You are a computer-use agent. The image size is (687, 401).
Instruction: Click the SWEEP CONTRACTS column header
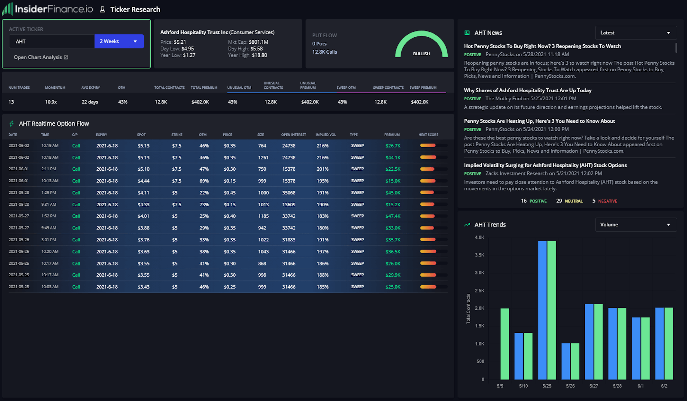(x=388, y=87)
